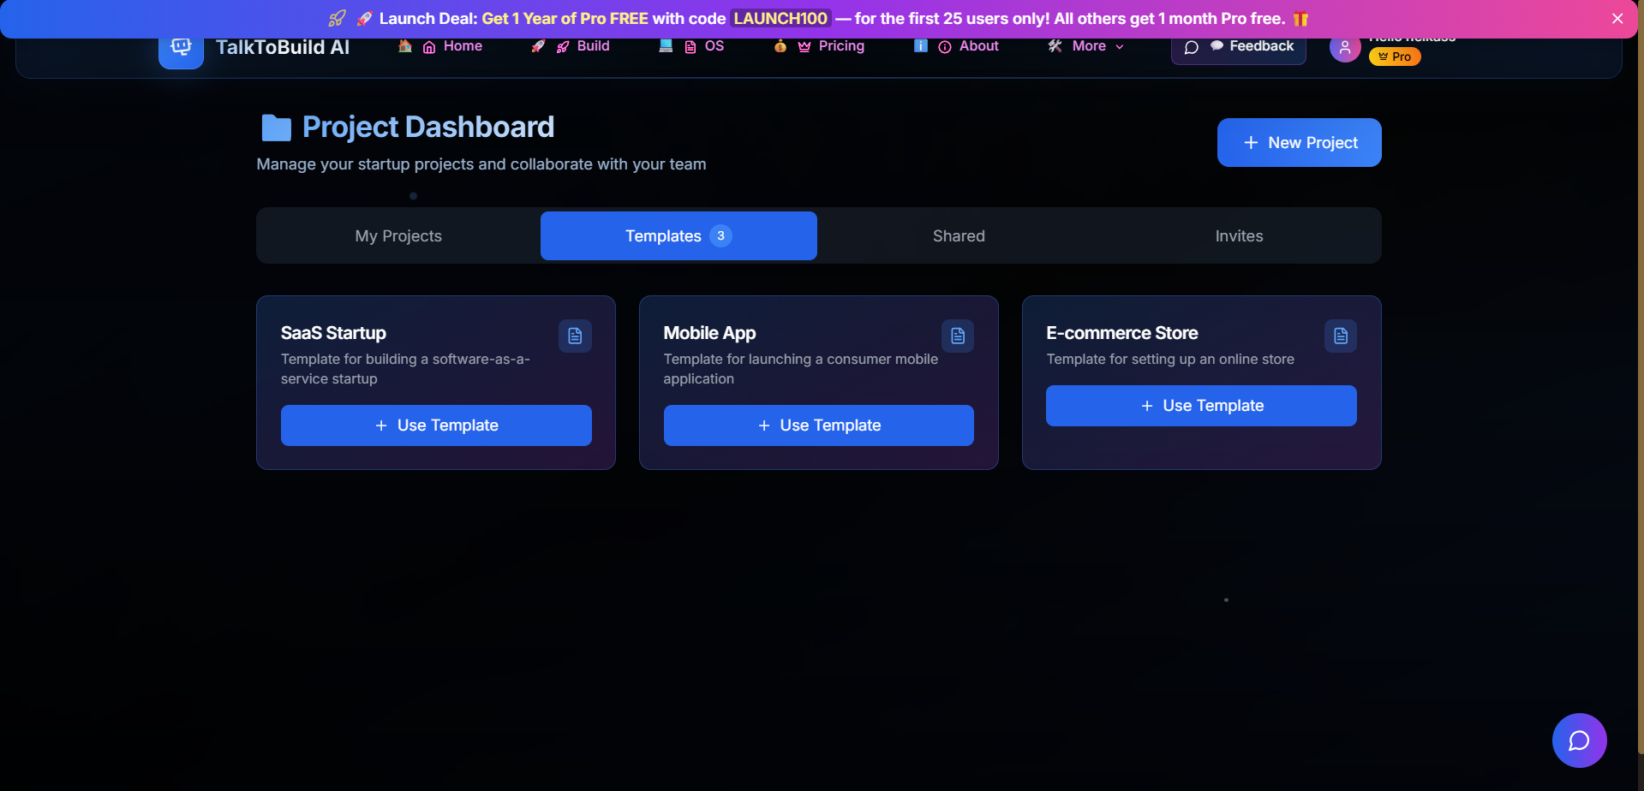
Task: Click the Home house icon in navbar
Action: (x=429, y=47)
